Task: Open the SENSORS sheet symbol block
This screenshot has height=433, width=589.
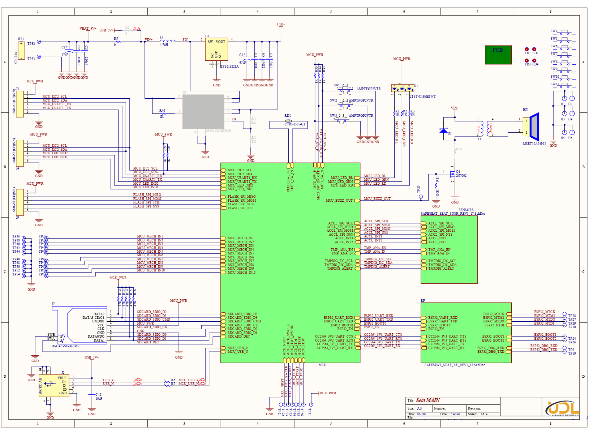Action: coord(449,249)
